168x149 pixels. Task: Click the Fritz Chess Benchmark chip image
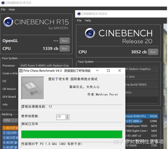pyautogui.click(x=33, y=88)
